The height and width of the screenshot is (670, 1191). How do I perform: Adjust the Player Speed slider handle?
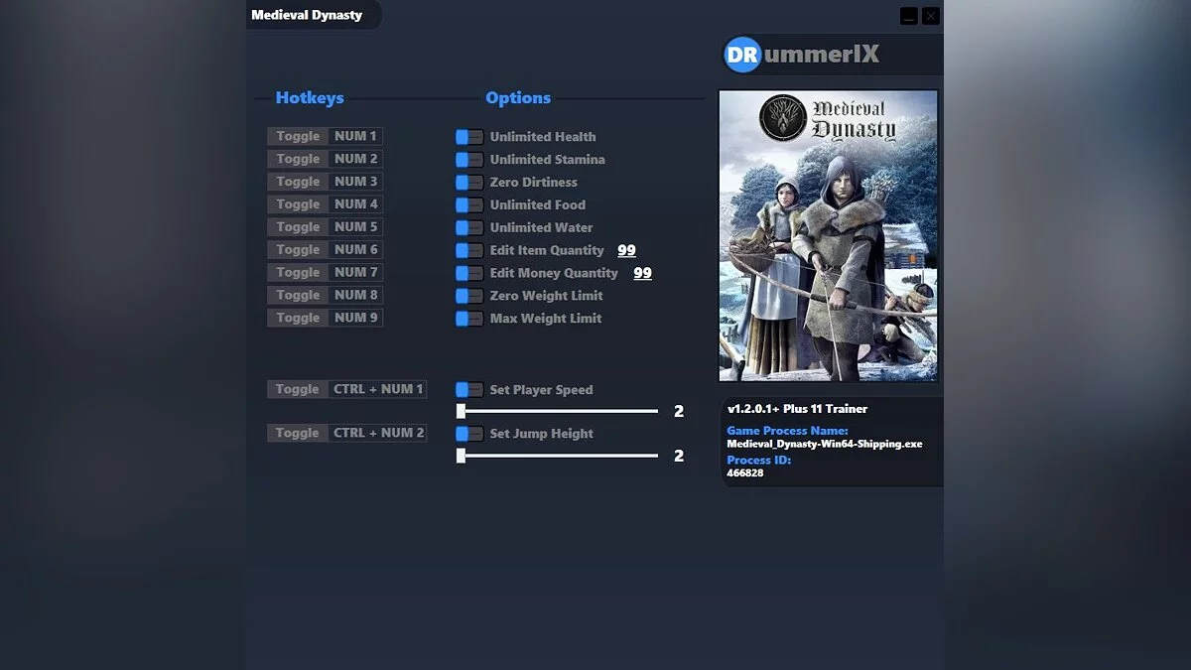coord(462,410)
